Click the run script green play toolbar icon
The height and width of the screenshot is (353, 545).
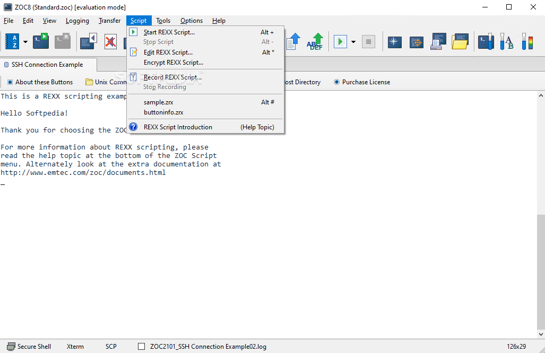click(x=340, y=42)
